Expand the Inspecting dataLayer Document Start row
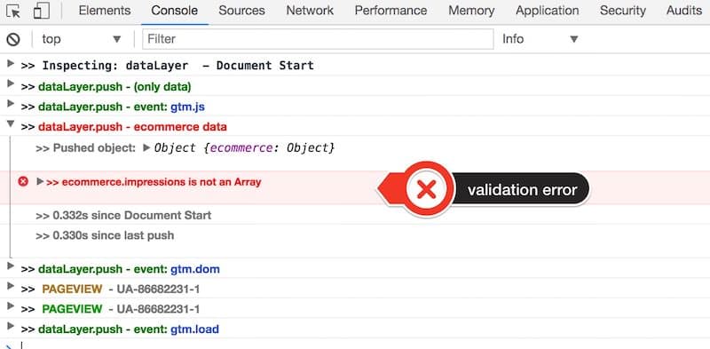This screenshot has height=349, width=710. (11, 63)
